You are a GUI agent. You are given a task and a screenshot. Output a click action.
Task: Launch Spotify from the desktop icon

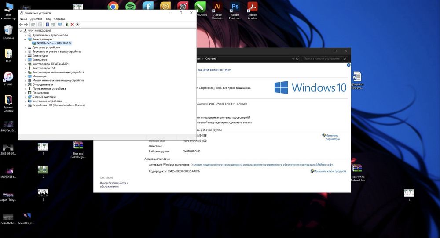click(130, 6)
